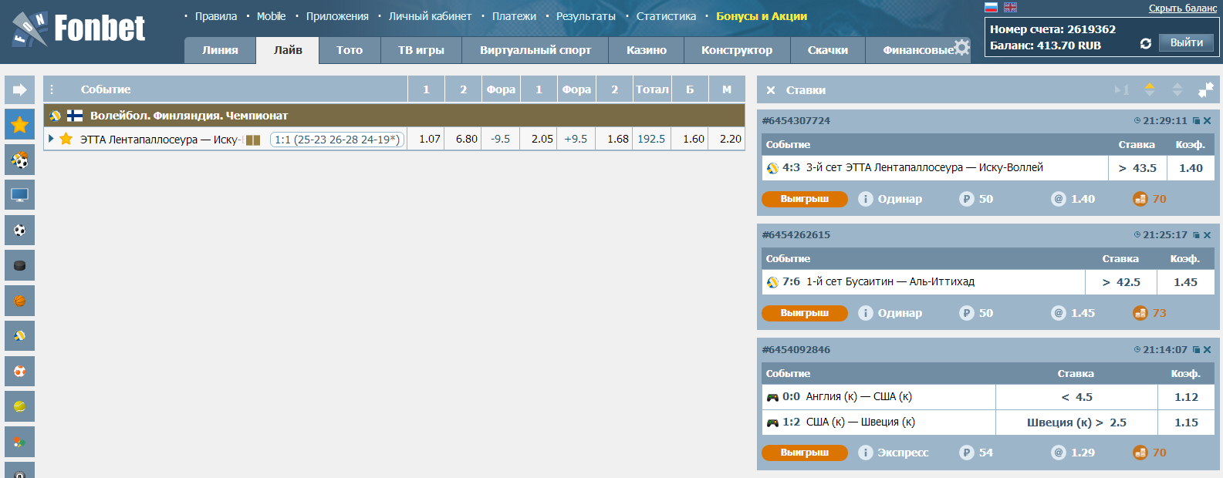Open the broadcast monitor icon in the sidebar
Viewport: 1223px width, 478px height.
pos(19,194)
